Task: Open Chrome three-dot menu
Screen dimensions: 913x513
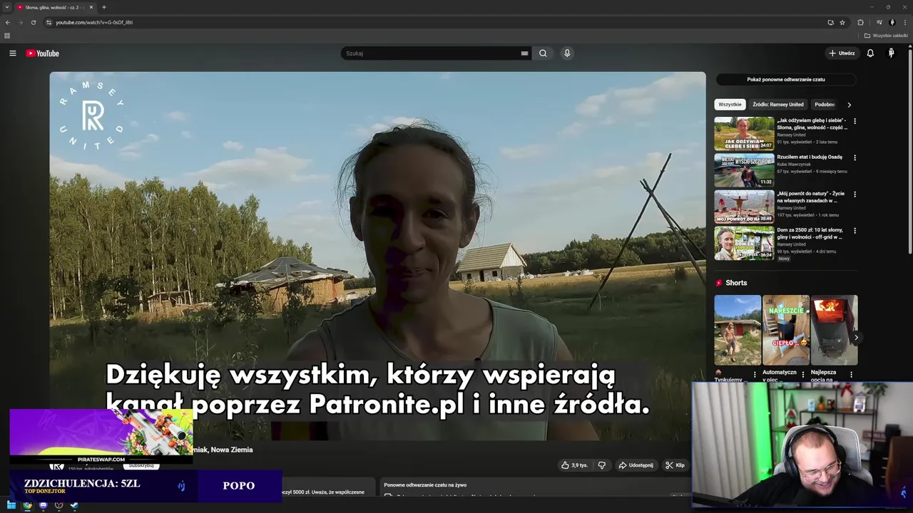Action: coord(904,22)
